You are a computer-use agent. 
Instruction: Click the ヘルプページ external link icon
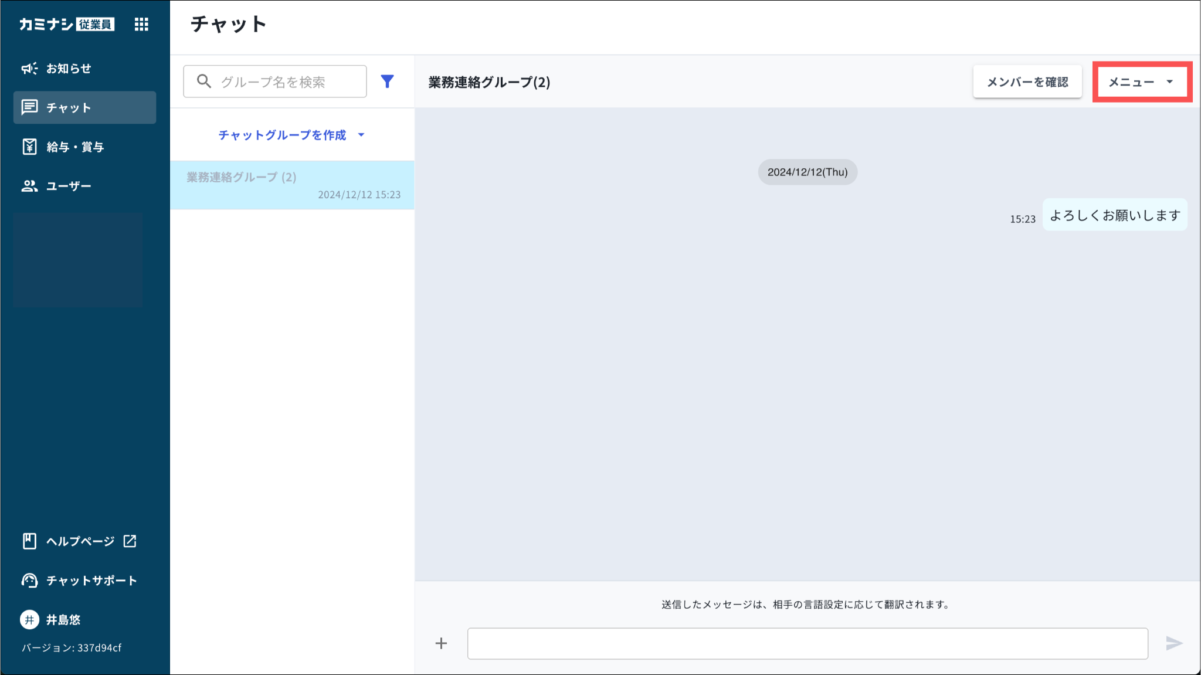[x=130, y=541]
